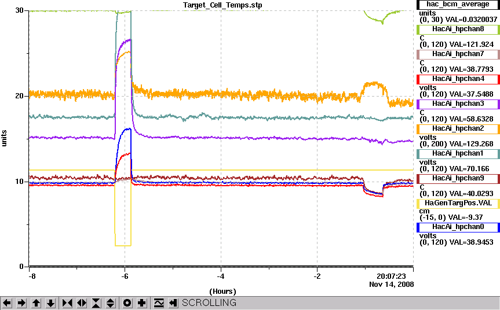Pan the graph up with the up-arrow button

point(37,302)
